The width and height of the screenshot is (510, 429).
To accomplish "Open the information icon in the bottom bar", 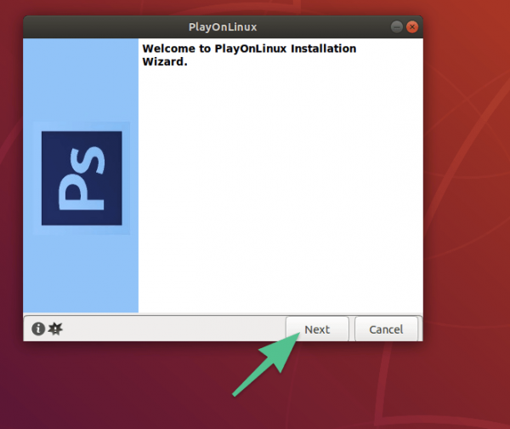I will tap(38, 329).
